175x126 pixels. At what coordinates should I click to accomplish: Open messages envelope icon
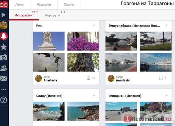tap(3, 79)
